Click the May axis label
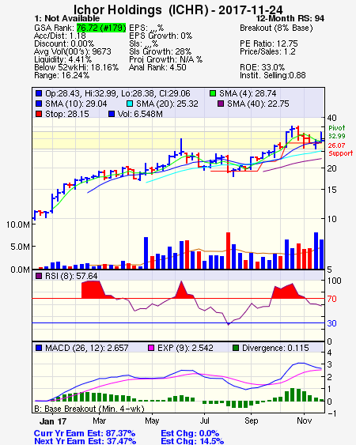This screenshot has width=356, height=445. point(152,420)
